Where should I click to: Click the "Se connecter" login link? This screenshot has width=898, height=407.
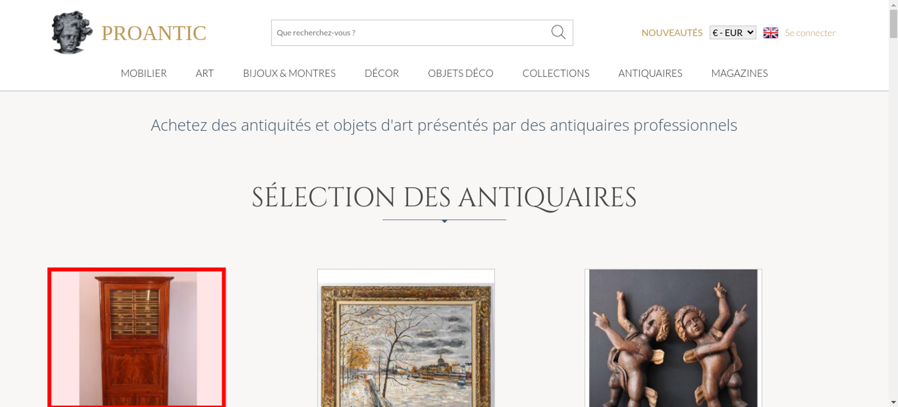pyautogui.click(x=810, y=33)
